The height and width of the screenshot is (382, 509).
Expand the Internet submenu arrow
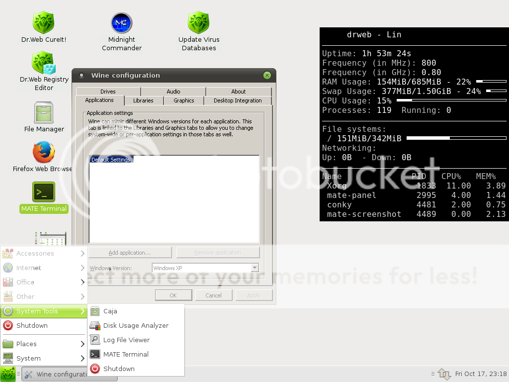[x=83, y=268]
